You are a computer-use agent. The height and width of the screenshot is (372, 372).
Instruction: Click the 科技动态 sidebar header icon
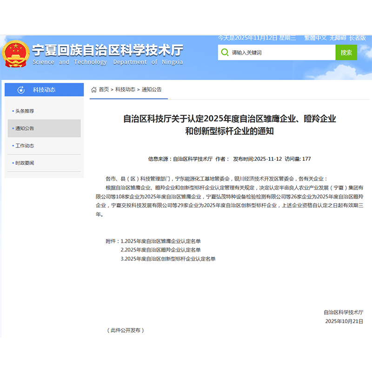coord(20,90)
